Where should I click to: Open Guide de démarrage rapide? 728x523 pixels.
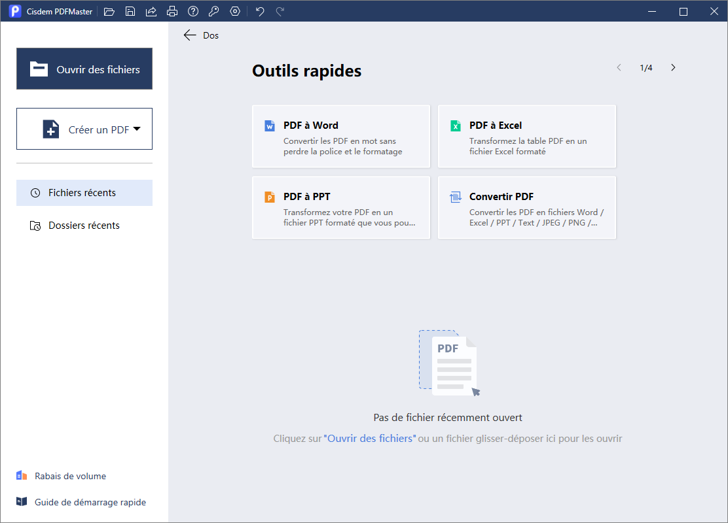point(90,502)
